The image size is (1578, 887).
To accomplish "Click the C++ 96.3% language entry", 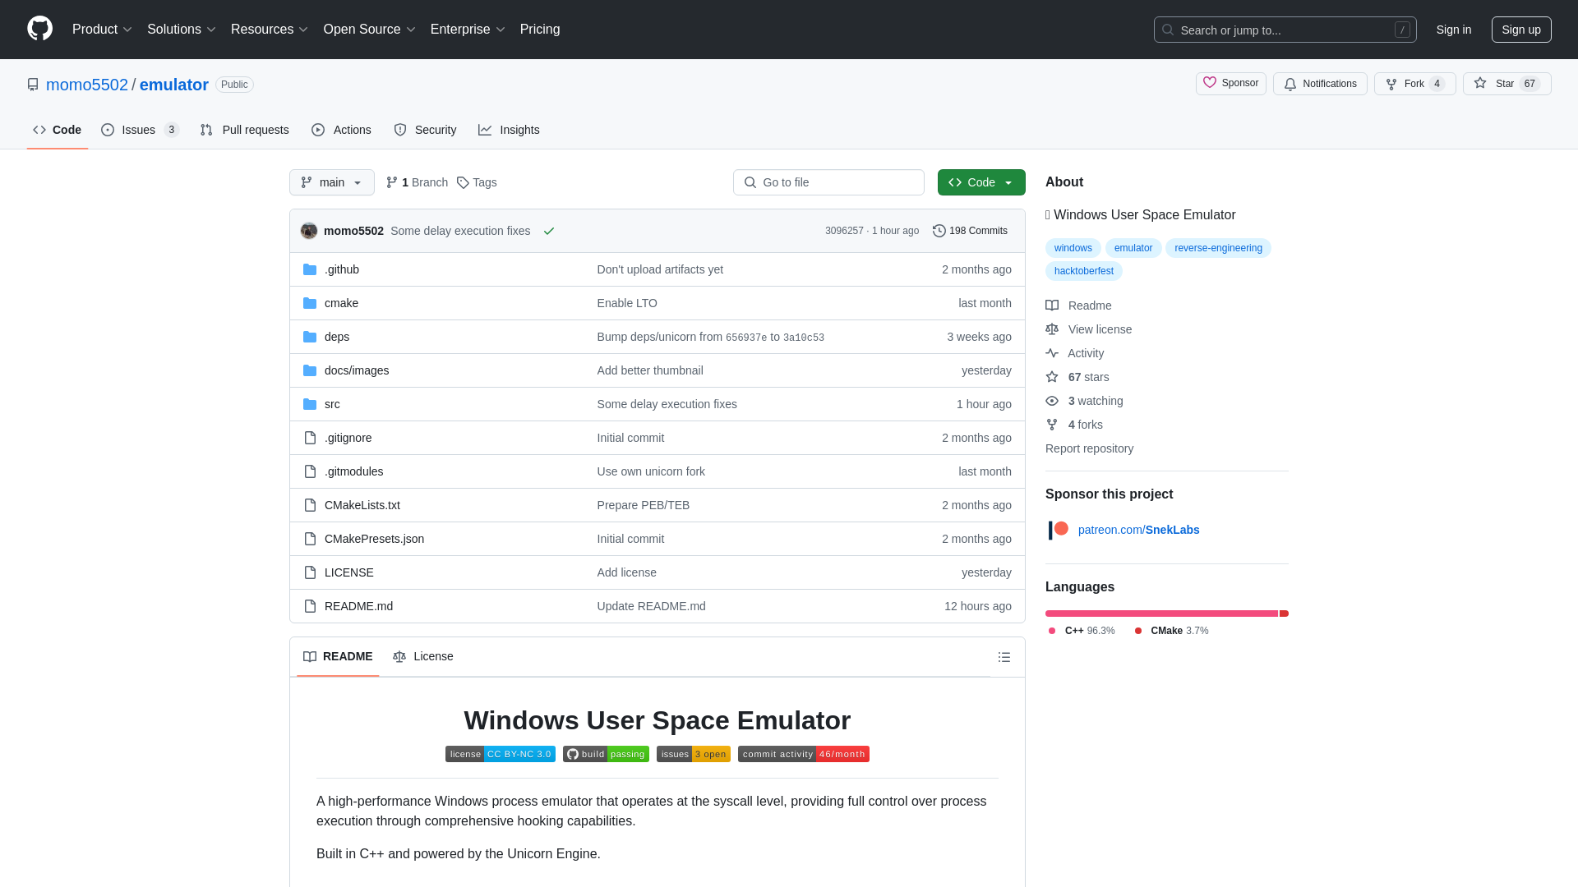I will [x=1082, y=631].
